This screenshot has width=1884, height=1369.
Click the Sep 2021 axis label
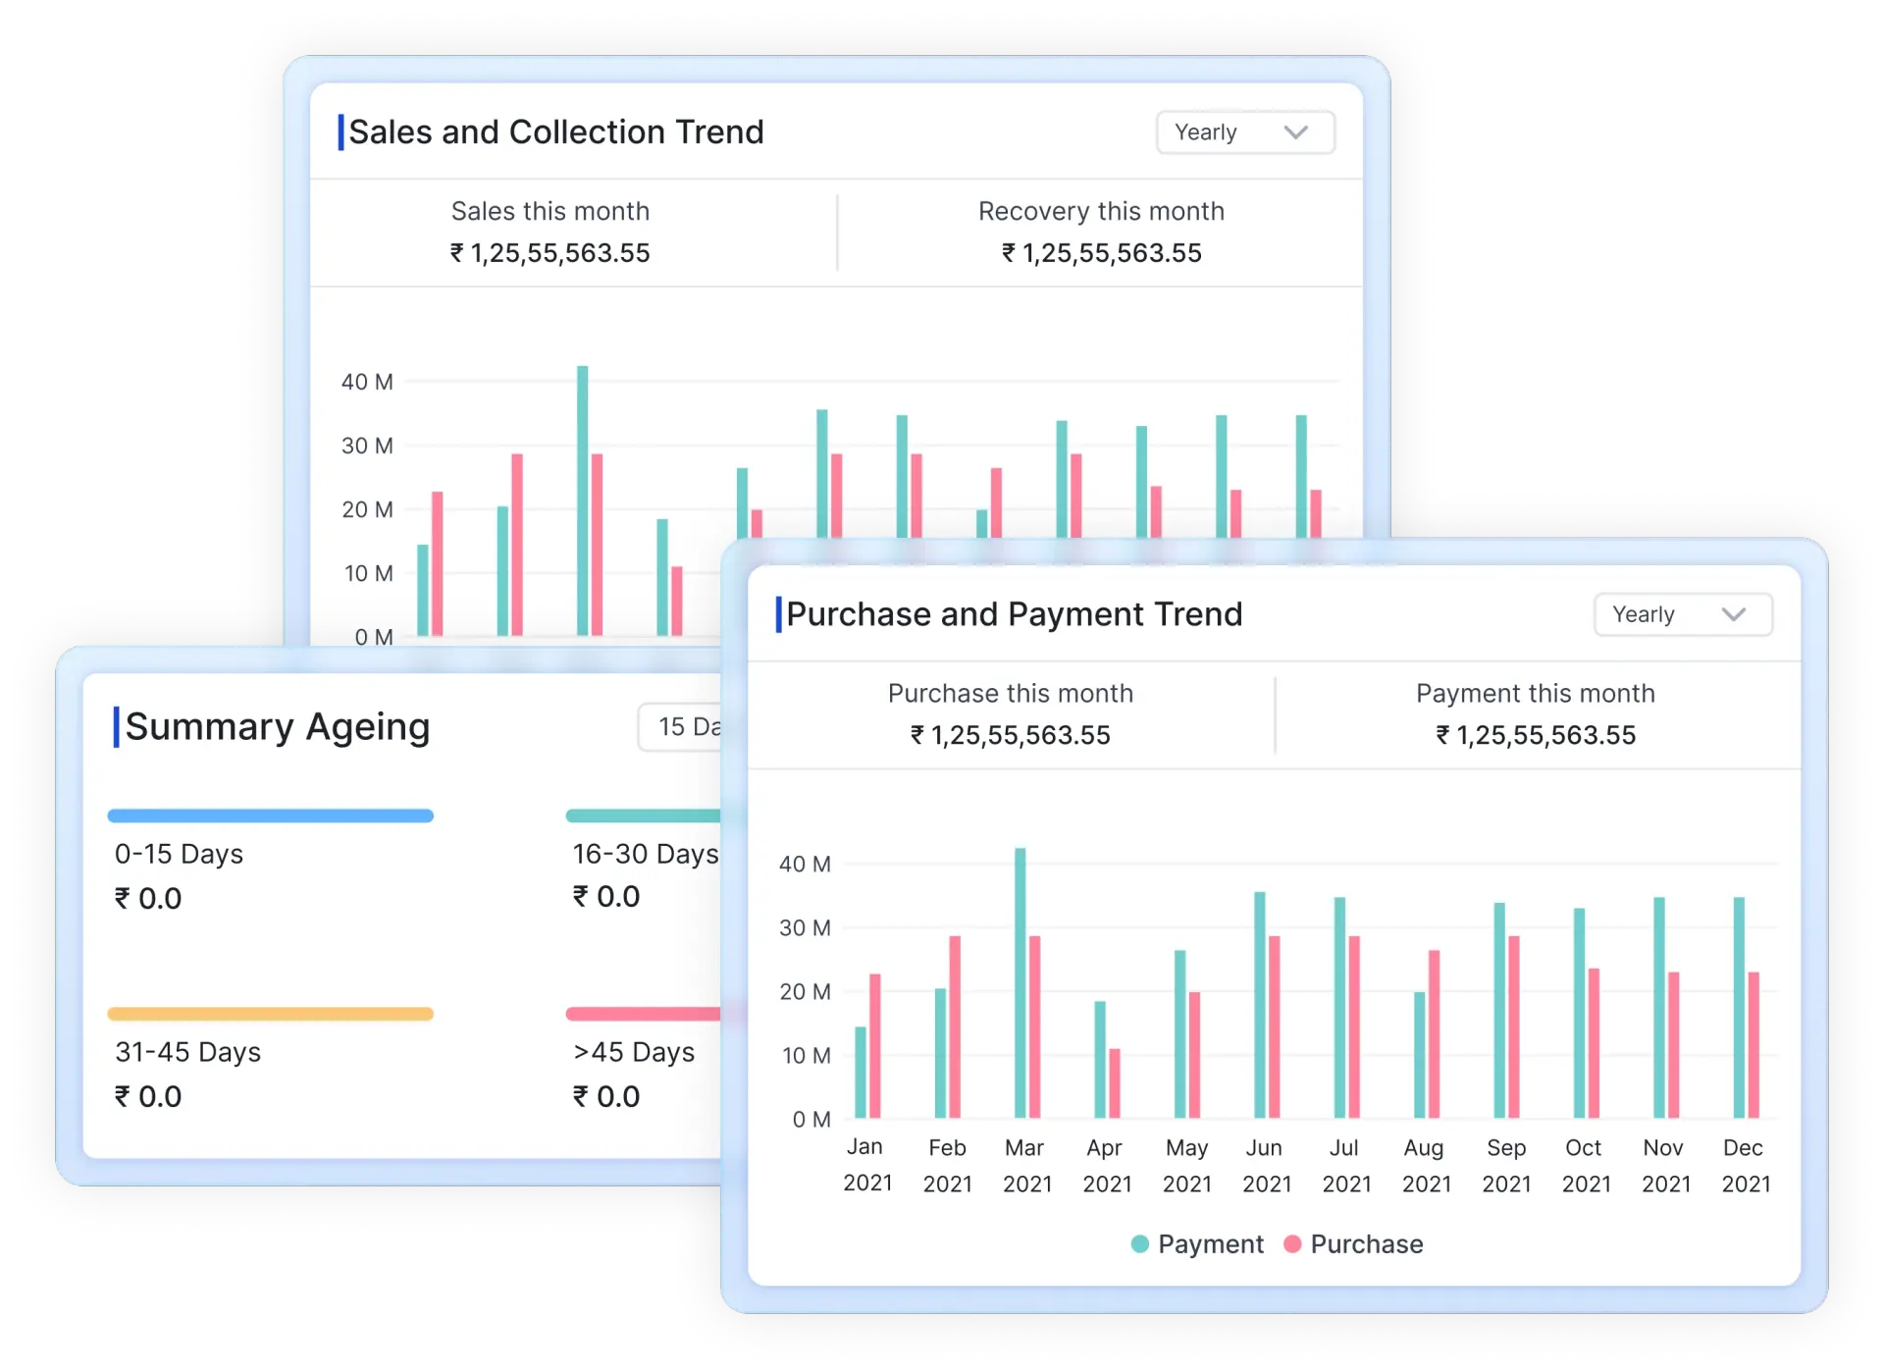[1506, 1165]
